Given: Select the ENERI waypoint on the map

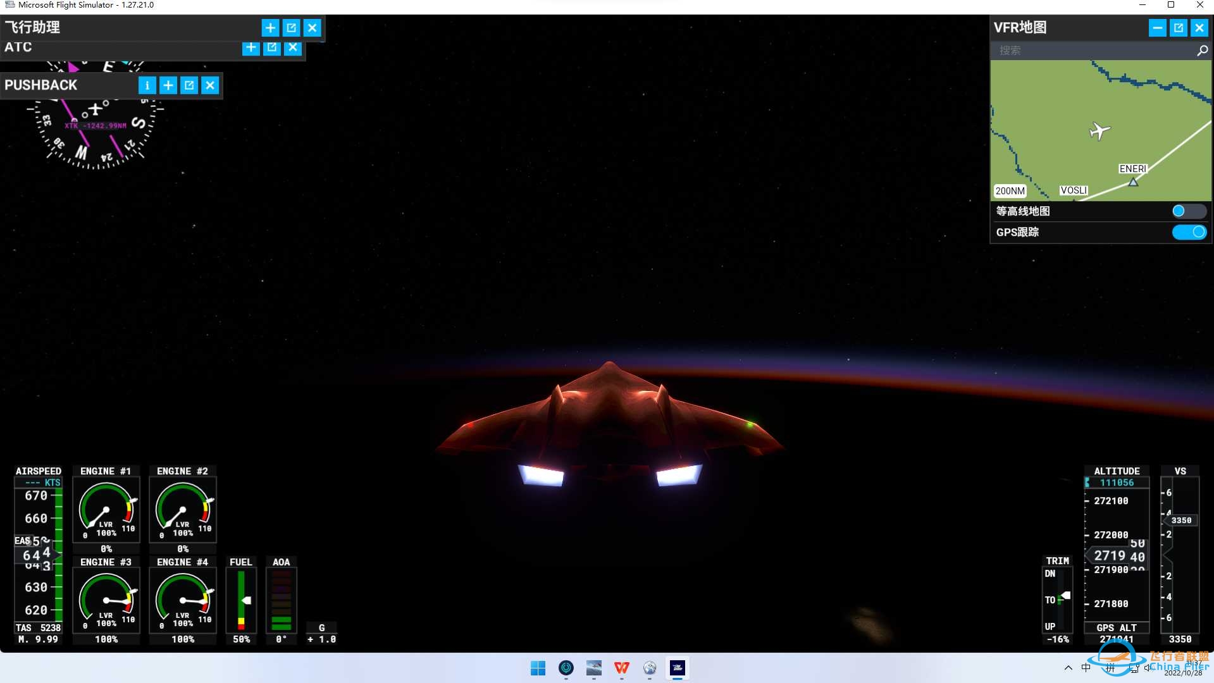Looking at the screenshot, I should click(x=1133, y=182).
